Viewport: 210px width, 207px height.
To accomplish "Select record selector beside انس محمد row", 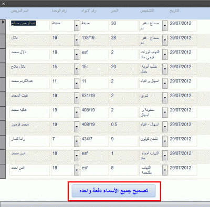I will coord(3,157).
